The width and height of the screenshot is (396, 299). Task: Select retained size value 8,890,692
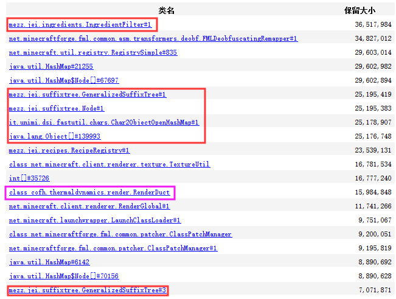375,262
